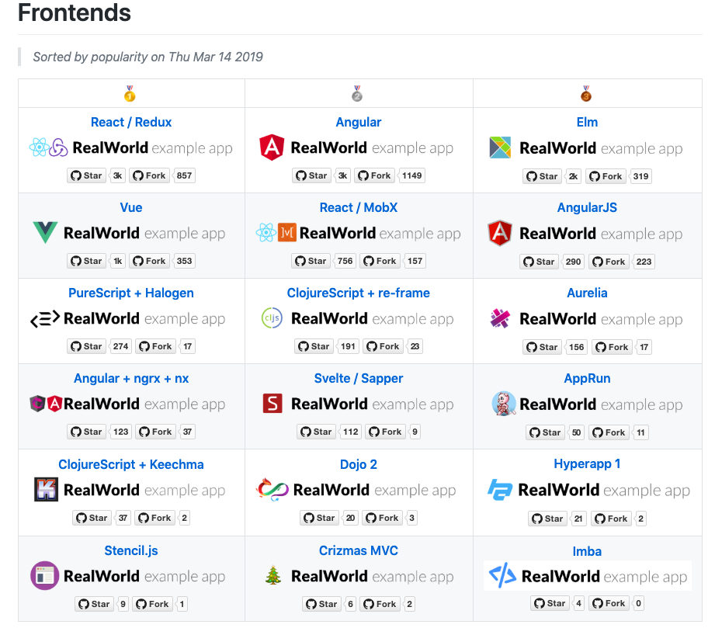The image size is (715, 628).
Task: Click the red Angular logo in ngrx + nx cell
Action: coord(54,403)
